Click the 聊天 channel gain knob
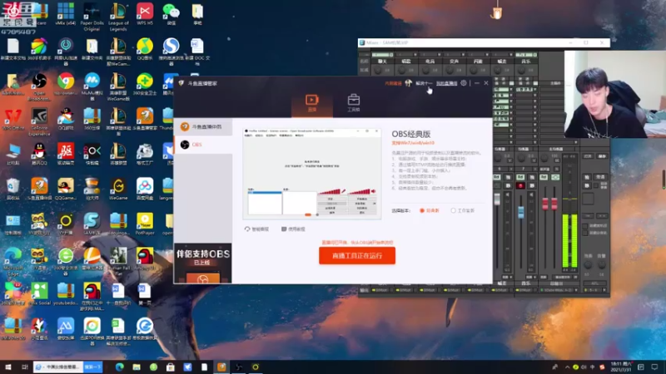 point(378,71)
